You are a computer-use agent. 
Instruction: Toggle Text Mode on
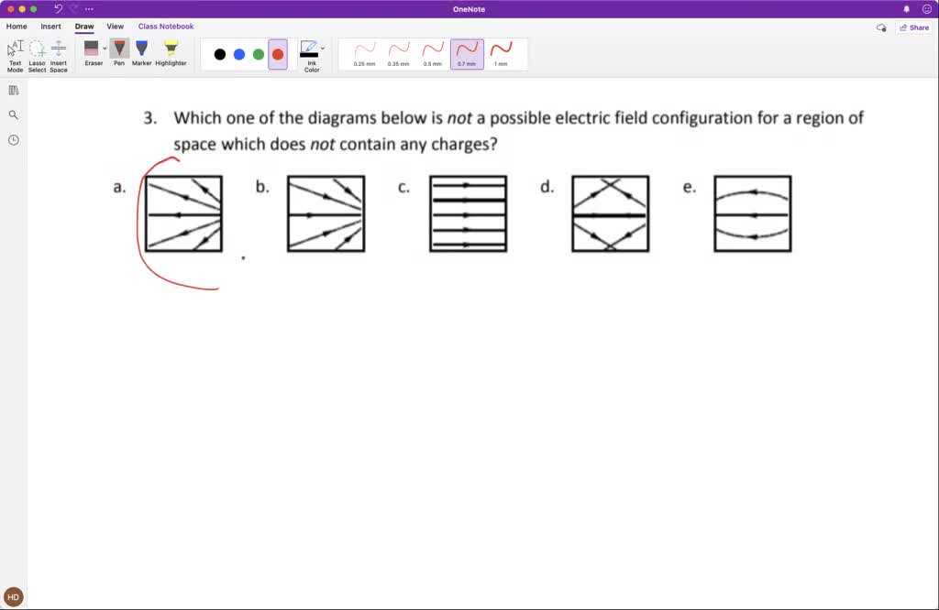pyautogui.click(x=15, y=54)
